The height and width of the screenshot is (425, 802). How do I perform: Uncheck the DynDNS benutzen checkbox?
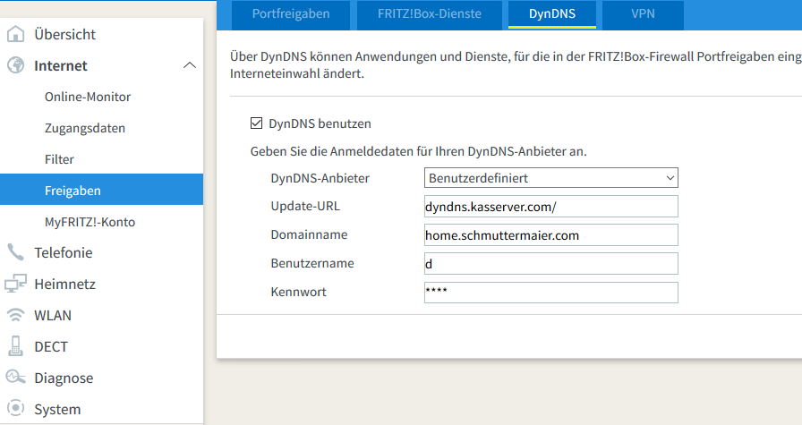(256, 123)
